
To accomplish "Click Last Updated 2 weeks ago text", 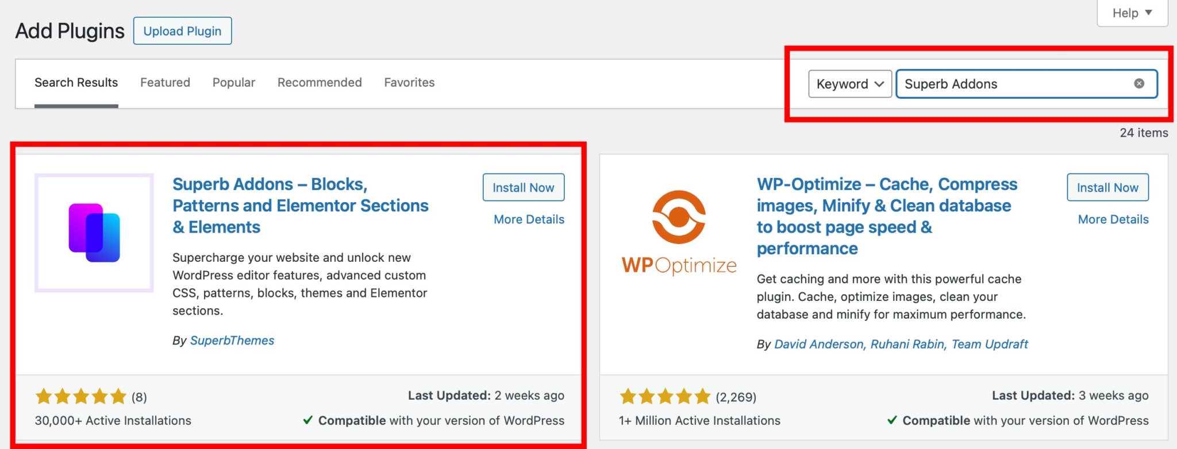I will (486, 396).
